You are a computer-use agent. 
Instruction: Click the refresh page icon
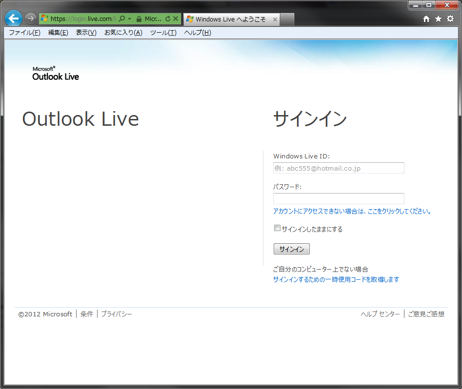coord(168,19)
